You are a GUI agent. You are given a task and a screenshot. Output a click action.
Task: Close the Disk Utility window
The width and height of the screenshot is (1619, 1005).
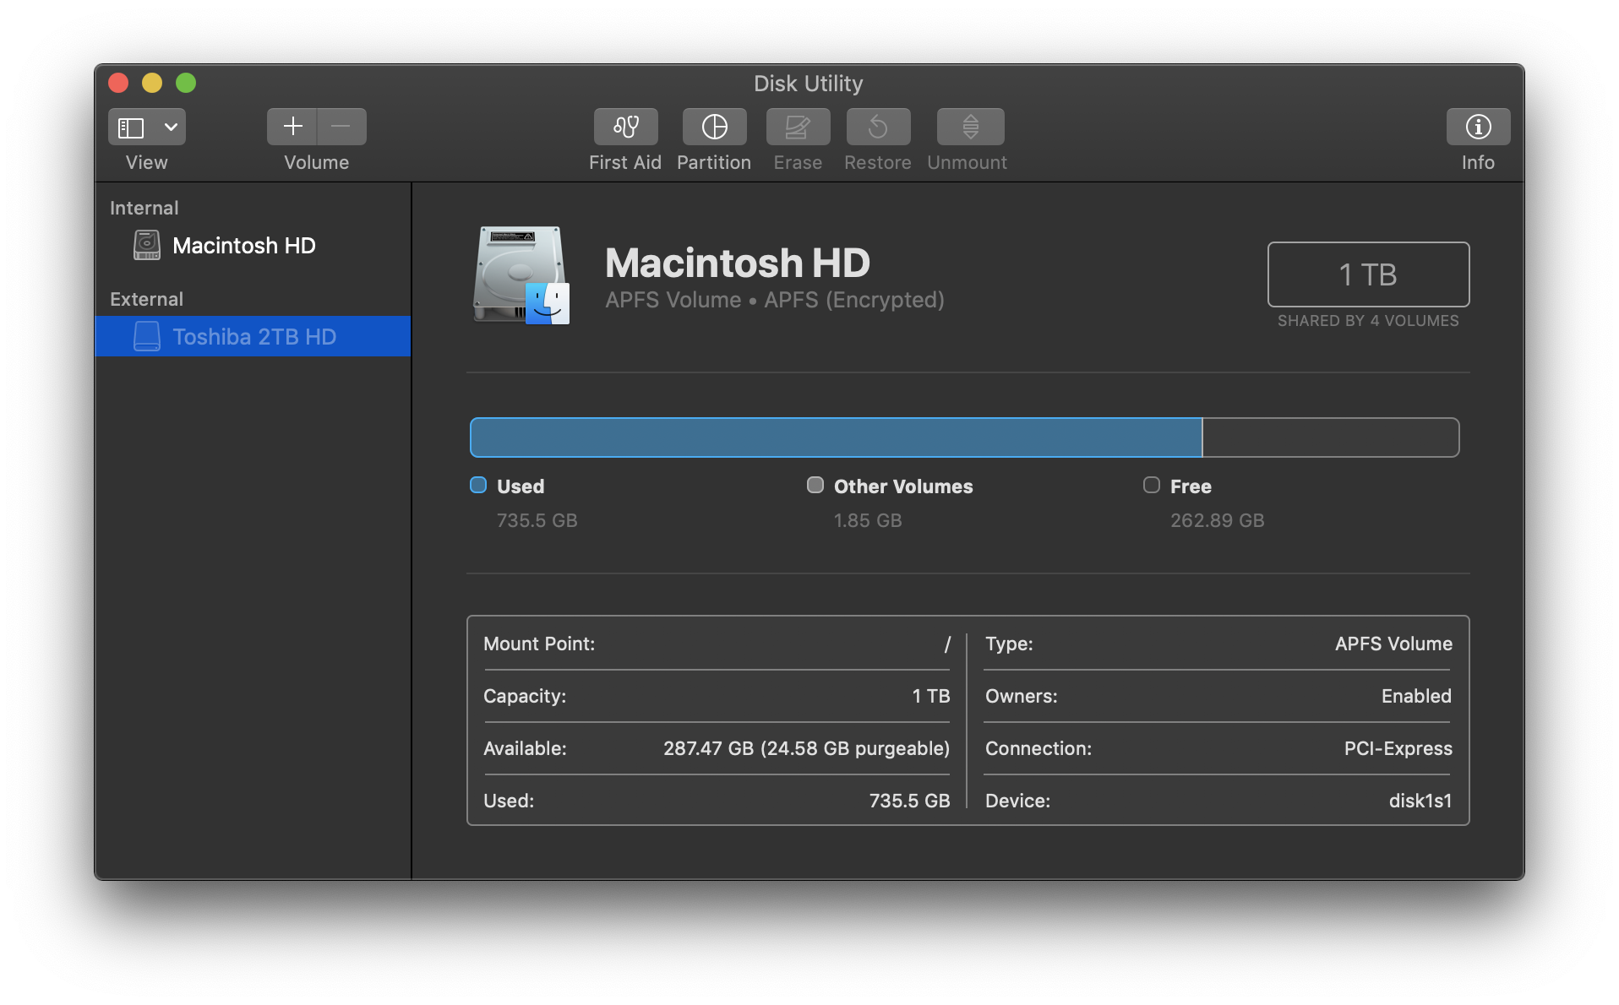coord(118,83)
